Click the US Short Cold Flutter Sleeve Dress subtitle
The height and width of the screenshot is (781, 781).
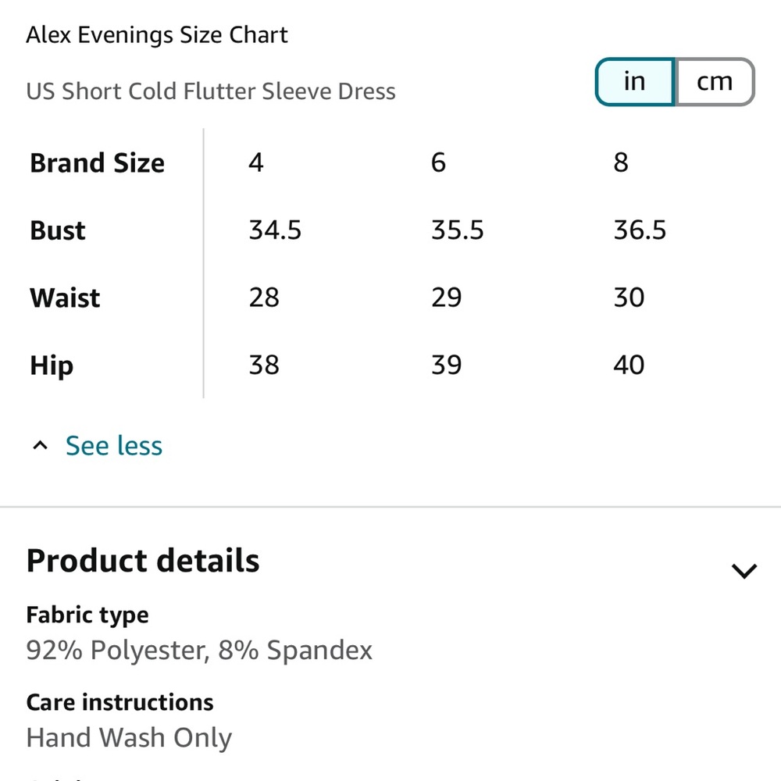pos(211,91)
